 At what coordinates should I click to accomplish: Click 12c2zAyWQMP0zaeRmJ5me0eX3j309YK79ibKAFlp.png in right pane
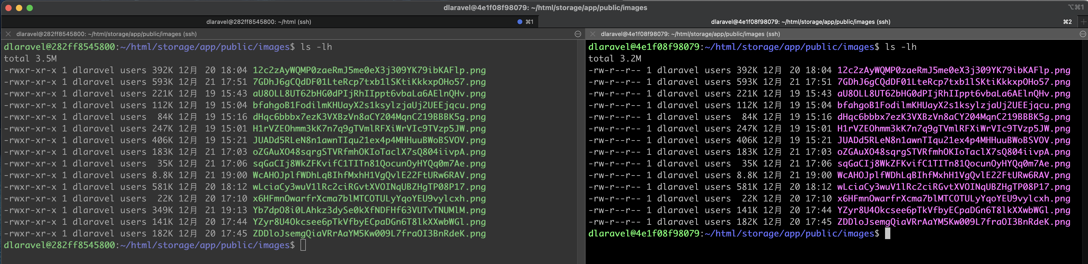pos(954,70)
